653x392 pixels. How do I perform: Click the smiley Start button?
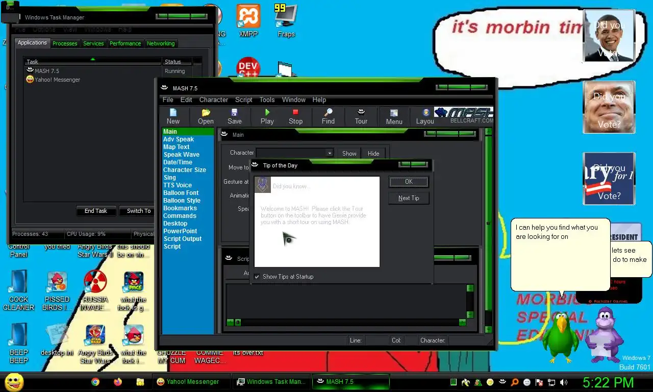click(14, 382)
